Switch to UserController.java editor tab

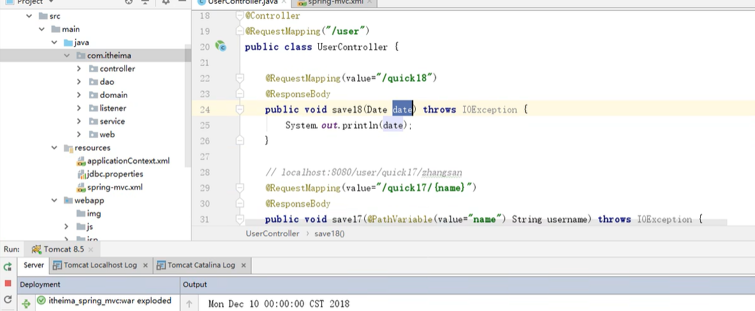point(242,3)
